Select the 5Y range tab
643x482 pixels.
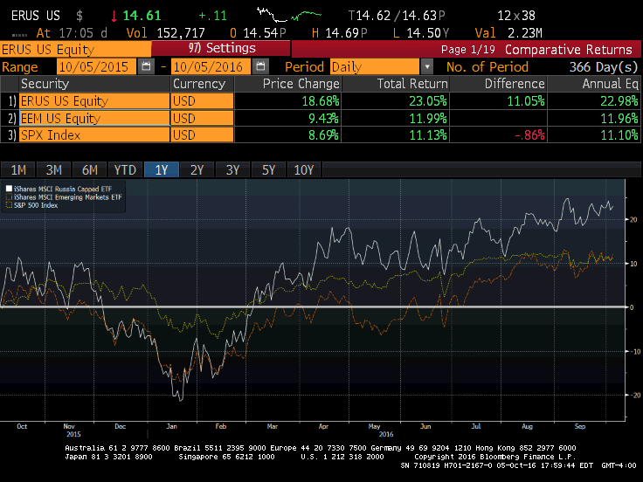tap(268, 169)
